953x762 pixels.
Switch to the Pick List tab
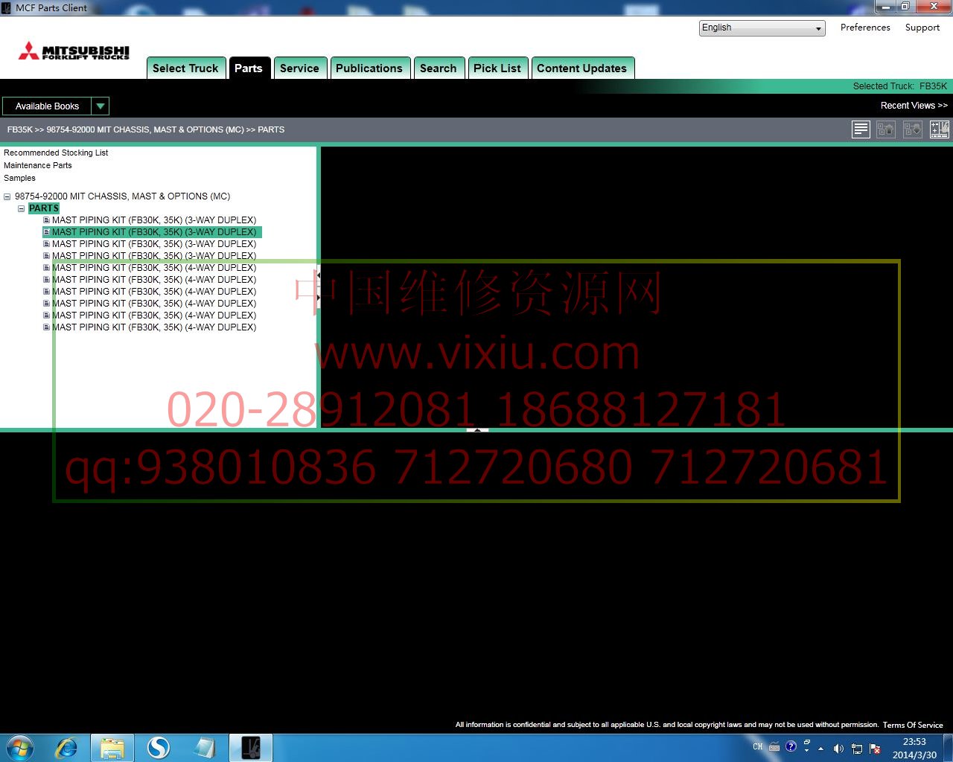[x=497, y=68]
